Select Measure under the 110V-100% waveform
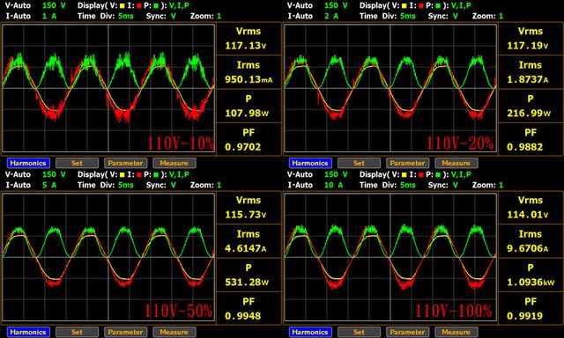The width and height of the screenshot is (564, 338). [x=456, y=332]
